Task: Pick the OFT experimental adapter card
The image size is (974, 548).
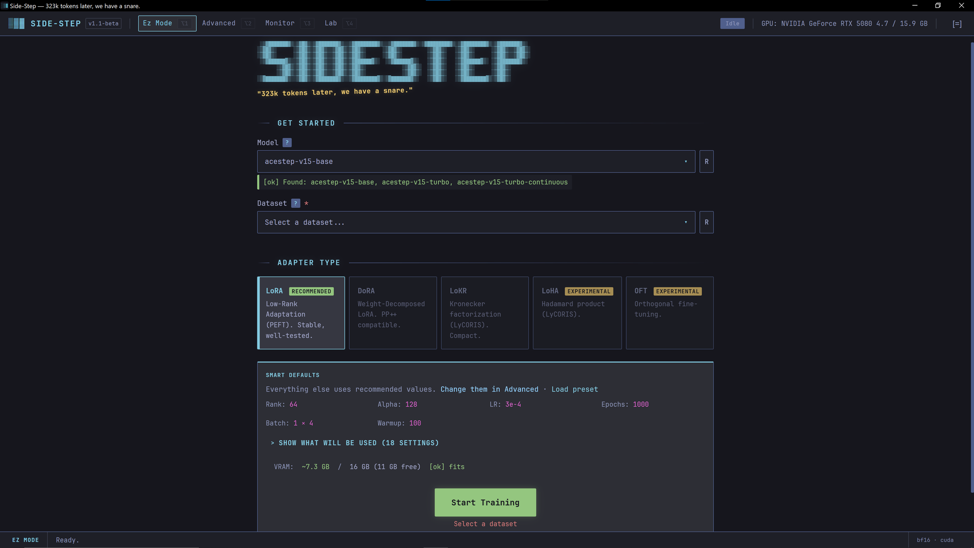Action: 669,313
